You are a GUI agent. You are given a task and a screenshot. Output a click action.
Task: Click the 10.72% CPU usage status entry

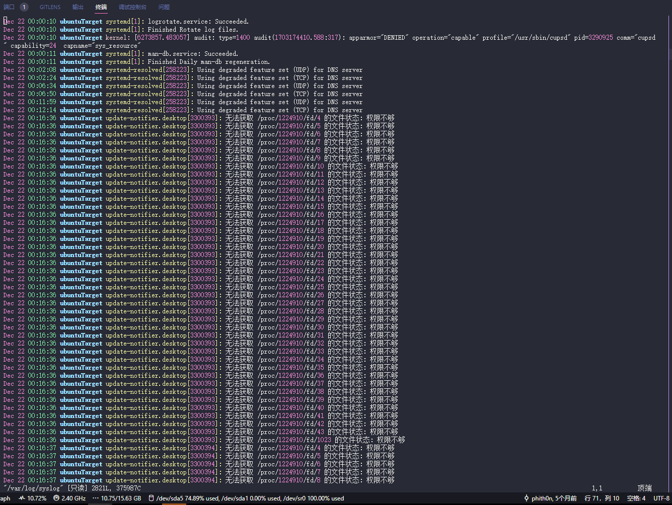tap(37, 498)
